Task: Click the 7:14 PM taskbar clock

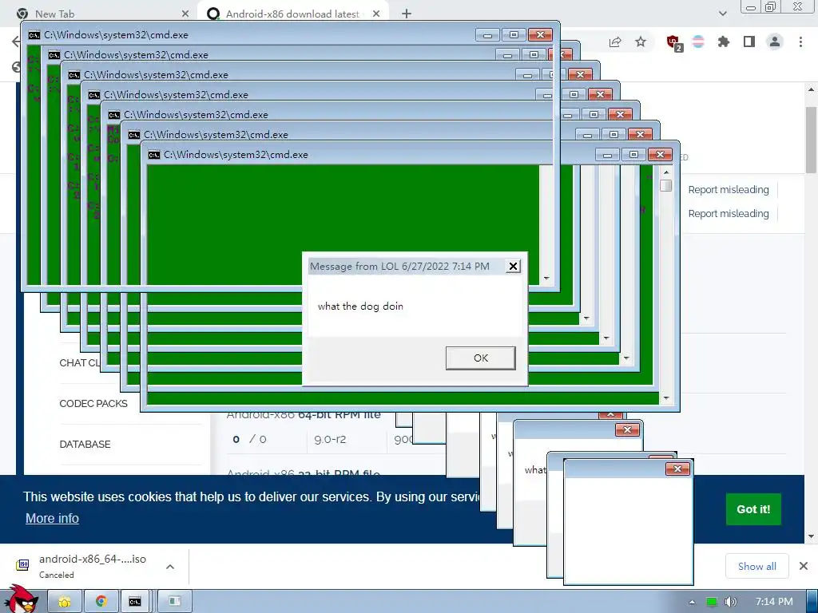Action: pyautogui.click(x=774, y=602)
